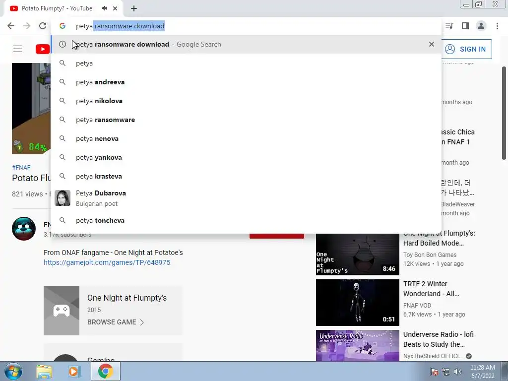Open the TRTF 2 Winter Wonderland title
The width and height of the screenshot is (508, 381).
click(x=431, y=289)
